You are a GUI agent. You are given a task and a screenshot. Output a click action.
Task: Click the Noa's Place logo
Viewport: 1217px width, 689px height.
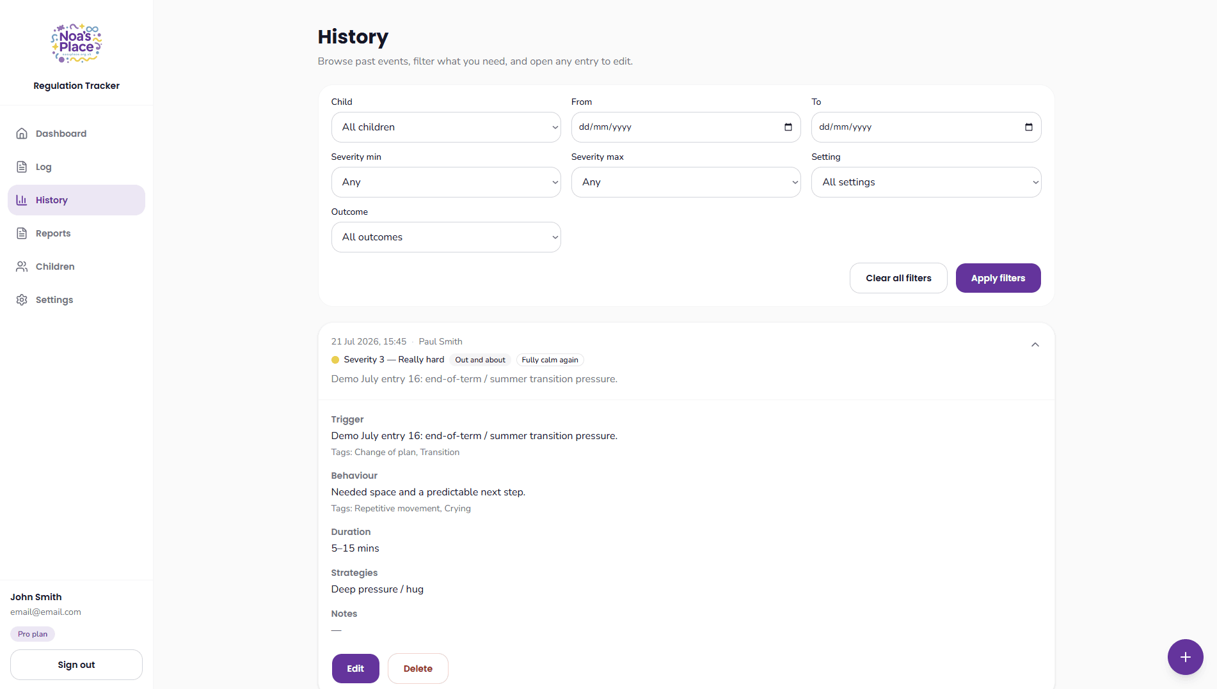click(76, 43)
